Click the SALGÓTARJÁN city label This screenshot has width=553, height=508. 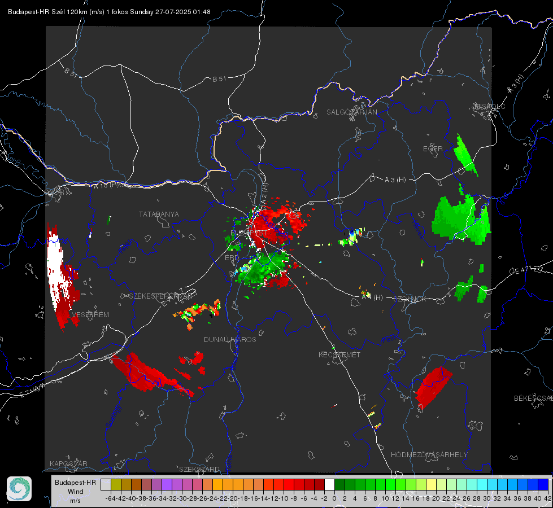click(351, 112)
